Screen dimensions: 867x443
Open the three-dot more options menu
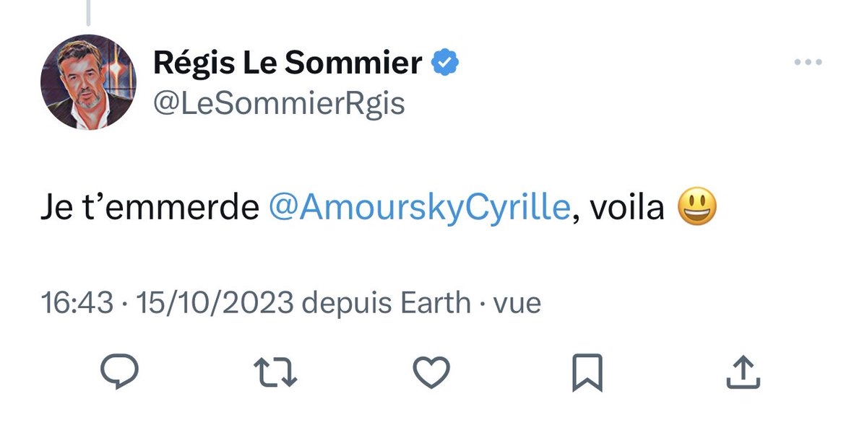pos(808,63)
